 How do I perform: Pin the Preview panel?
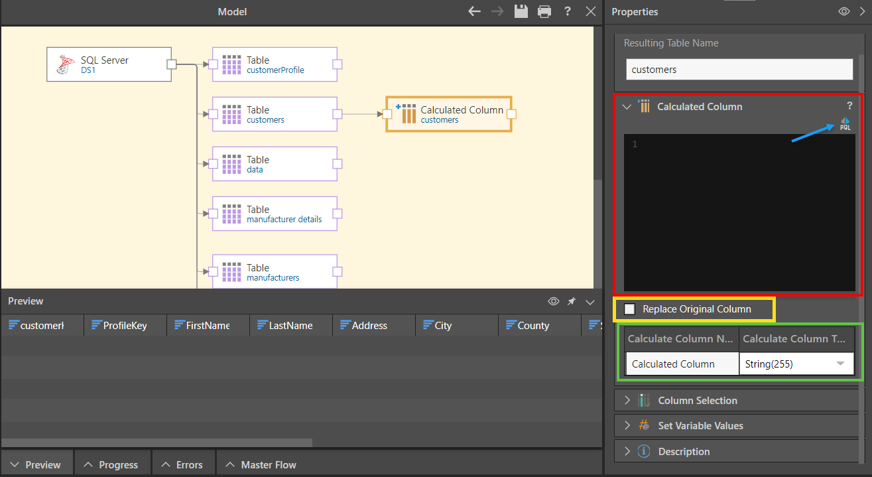572,302
